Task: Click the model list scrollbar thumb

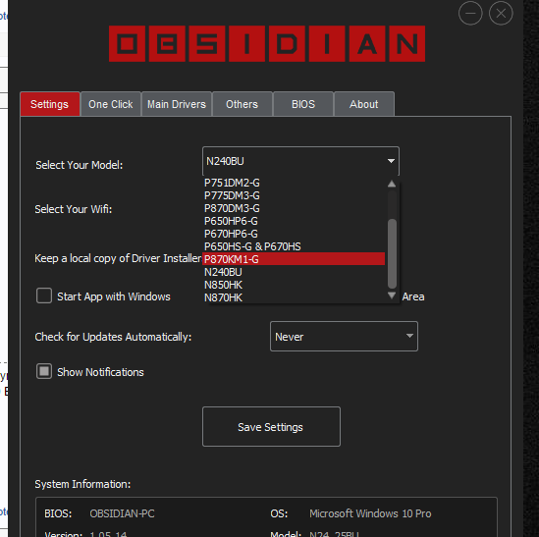Action: tap(392, 253)
